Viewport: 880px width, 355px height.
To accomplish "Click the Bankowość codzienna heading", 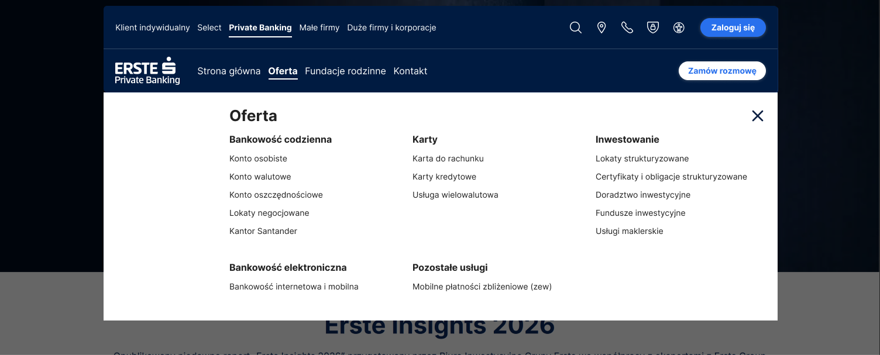I will 280,139.
